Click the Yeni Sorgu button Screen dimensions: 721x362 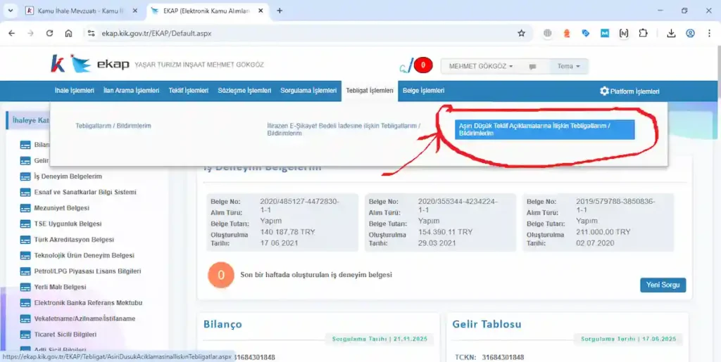tap(663, 285)
